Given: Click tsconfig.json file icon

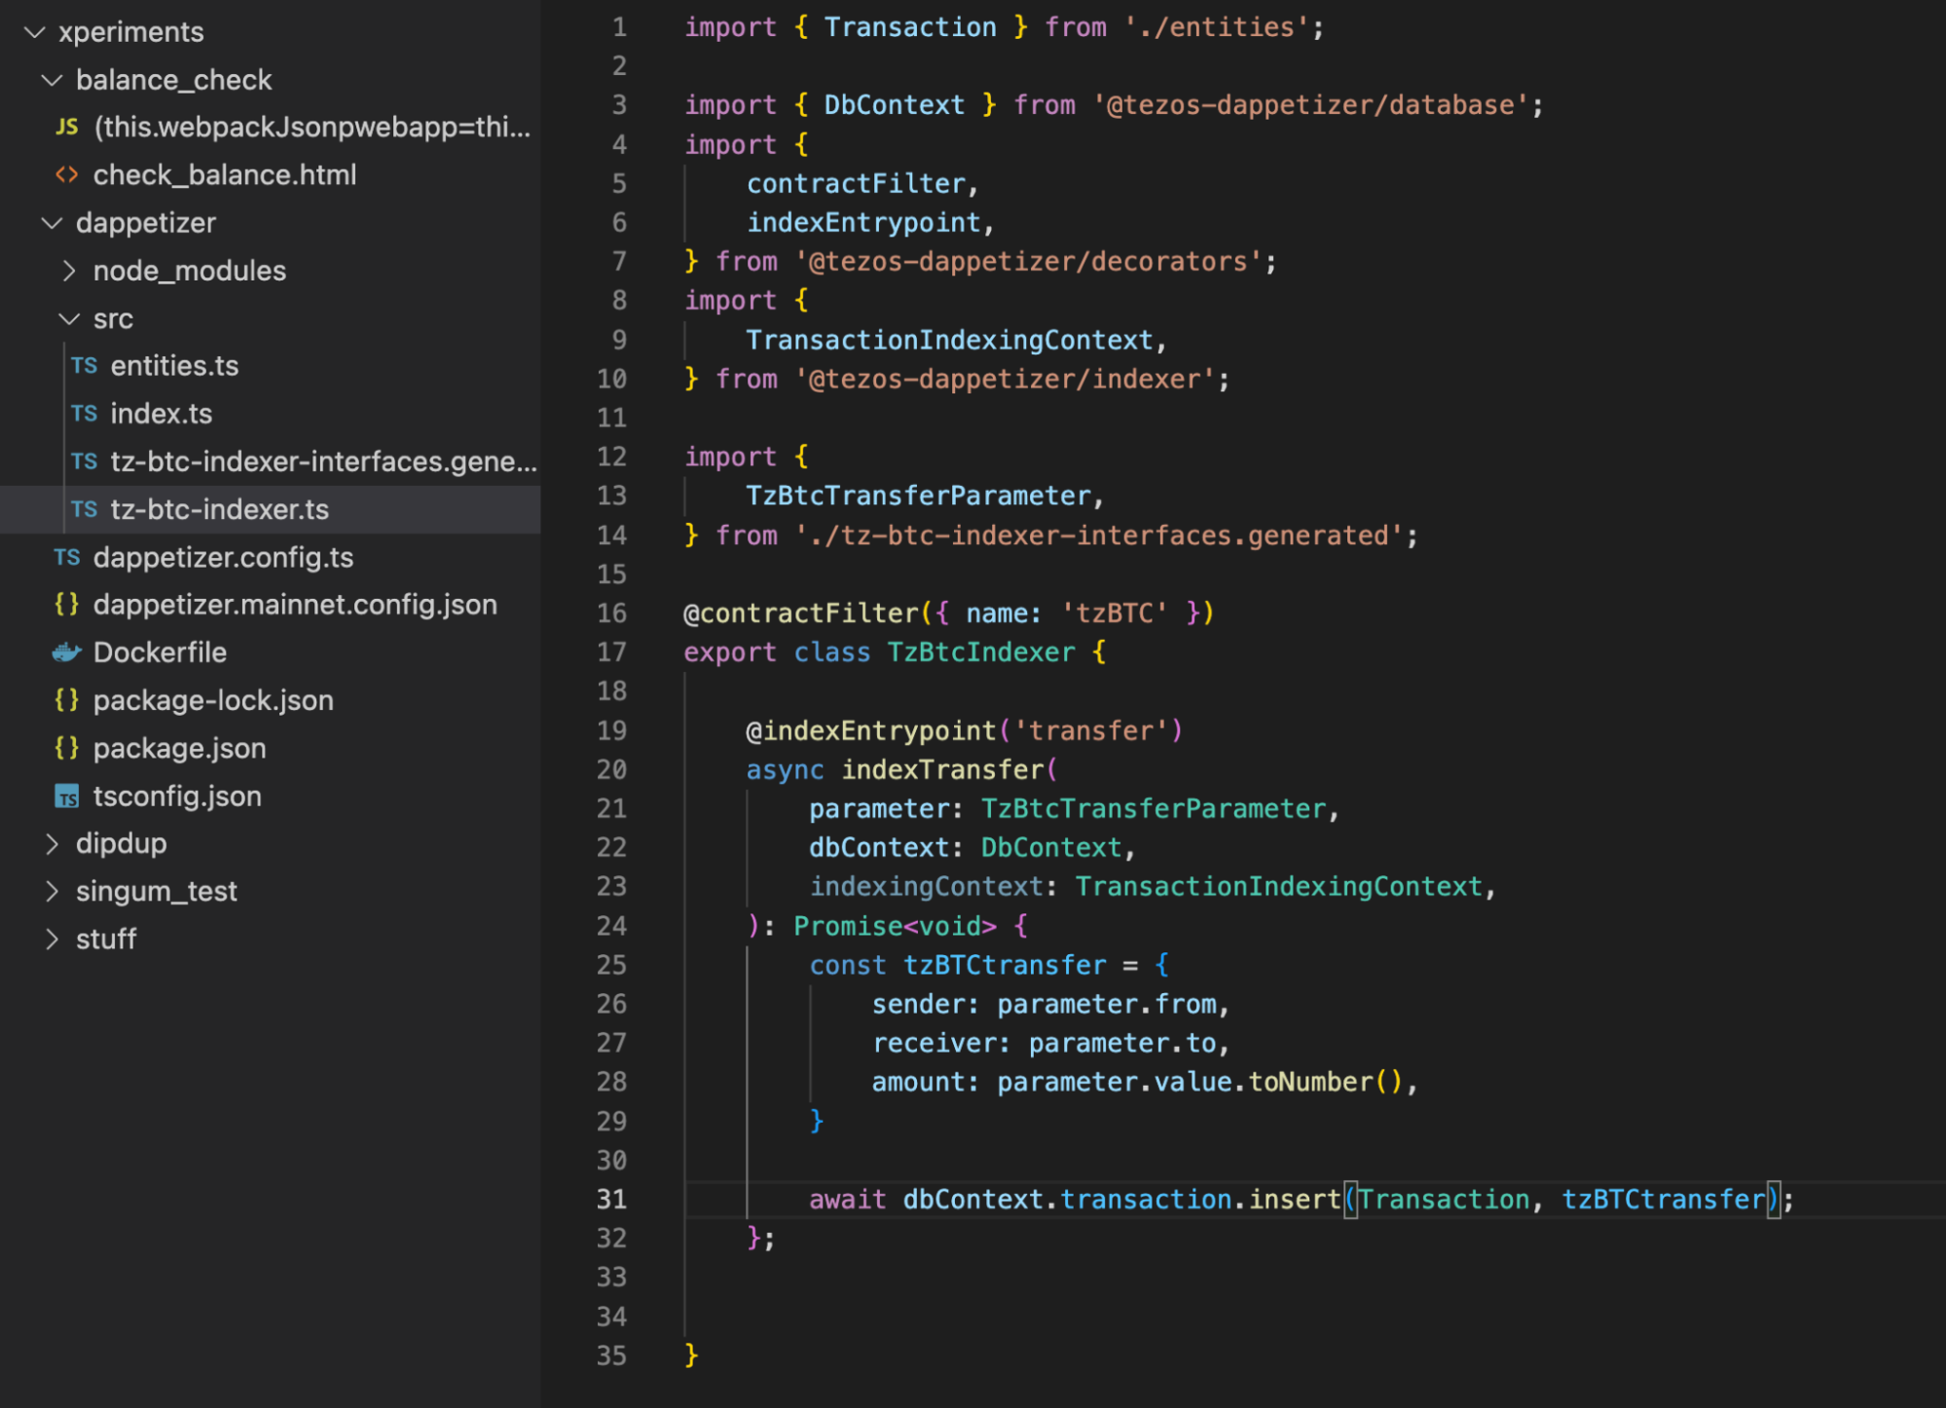Looking at the screenshot, I should coord(66,797).
